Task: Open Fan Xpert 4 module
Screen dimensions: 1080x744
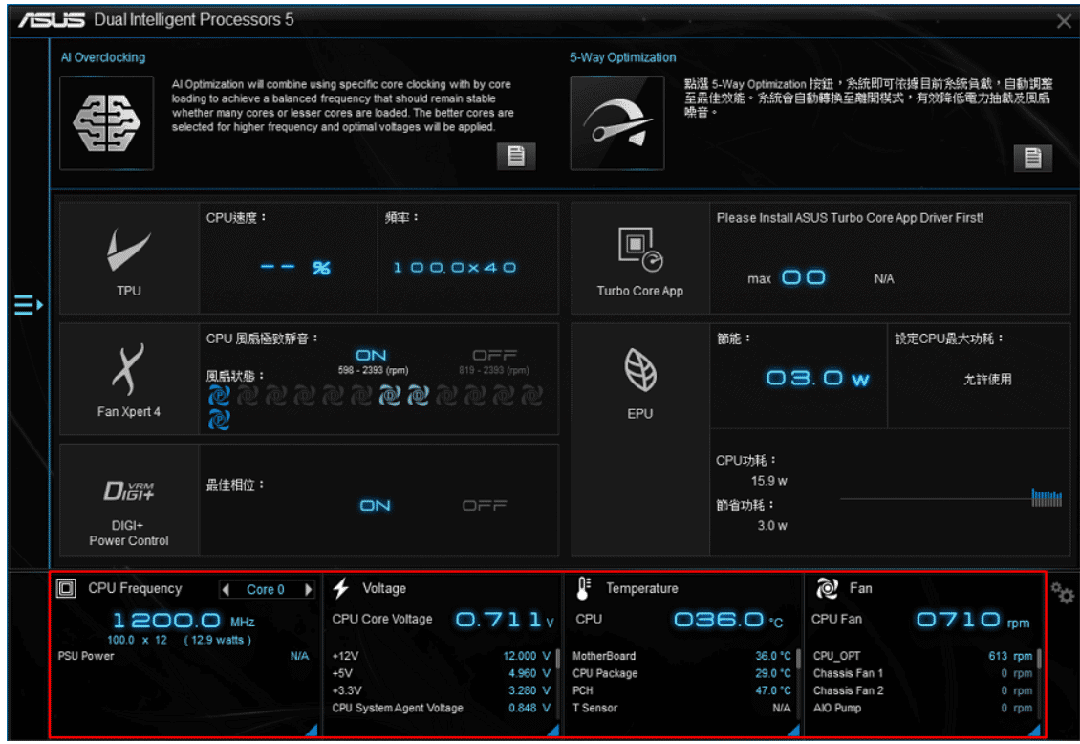Action: click(129, 380)
